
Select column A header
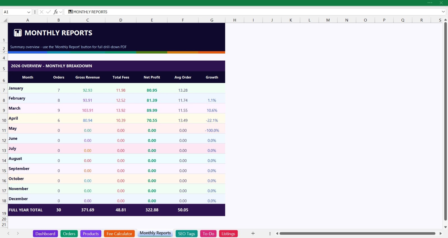[27, 20]
